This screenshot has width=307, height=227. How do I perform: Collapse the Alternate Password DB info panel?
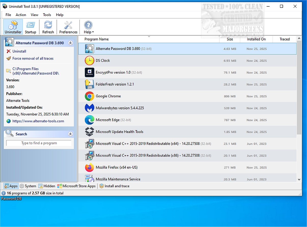tap(71, 43)
